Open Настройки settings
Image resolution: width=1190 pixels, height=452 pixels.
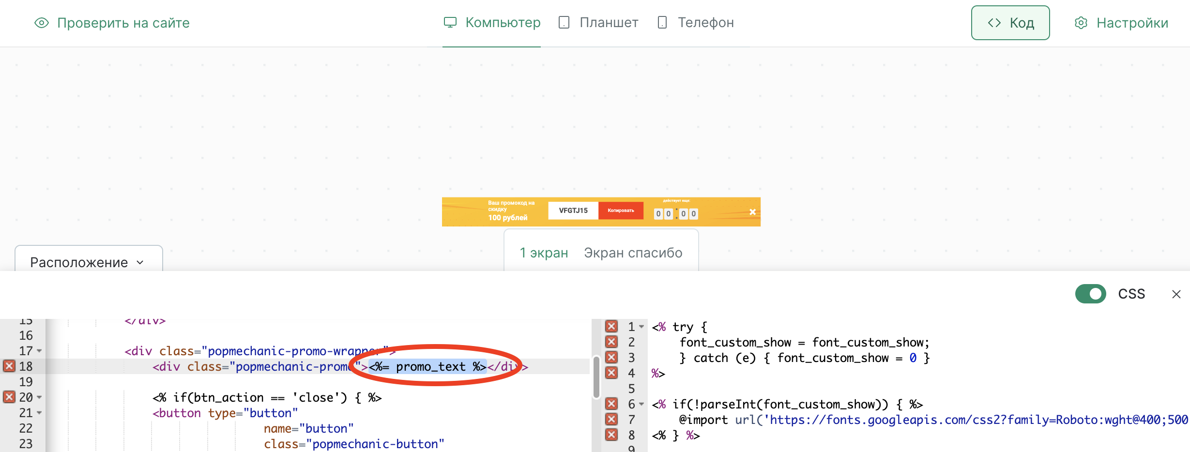tap(1121, 23)
